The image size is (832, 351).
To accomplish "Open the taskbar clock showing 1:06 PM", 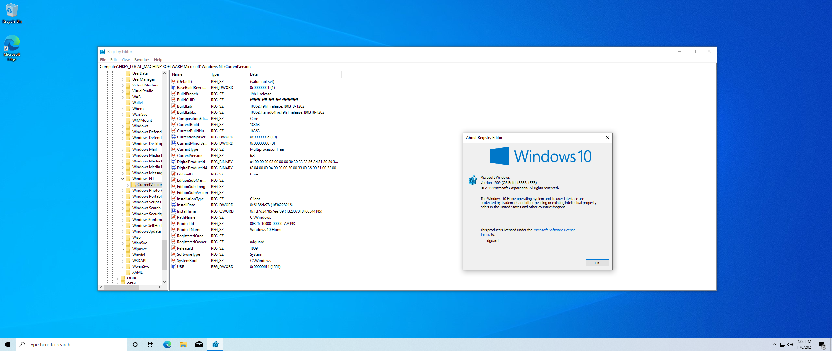I will tap(804, 344).
